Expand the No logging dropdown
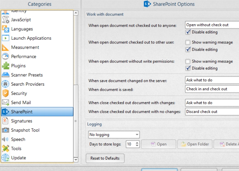The image size is (239, 171). pyautogui.click(x=114, y=135)
